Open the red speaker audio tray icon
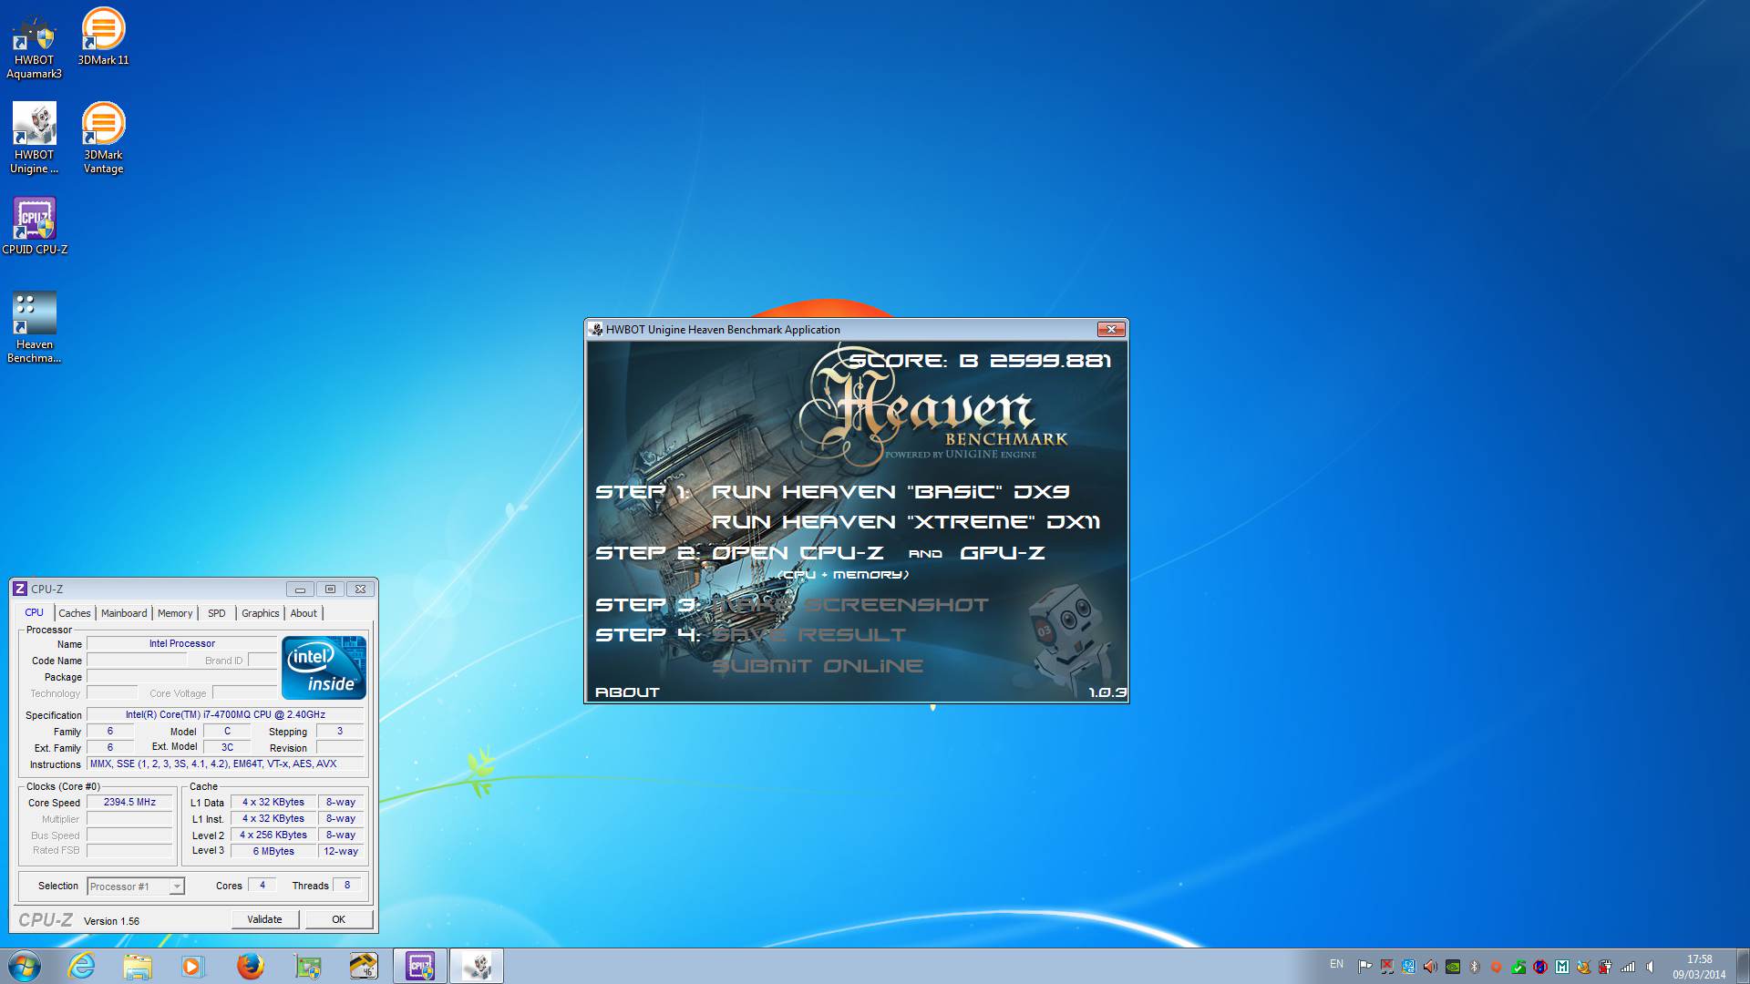This screenshot has height=984, width=1750. point(1430,967)
